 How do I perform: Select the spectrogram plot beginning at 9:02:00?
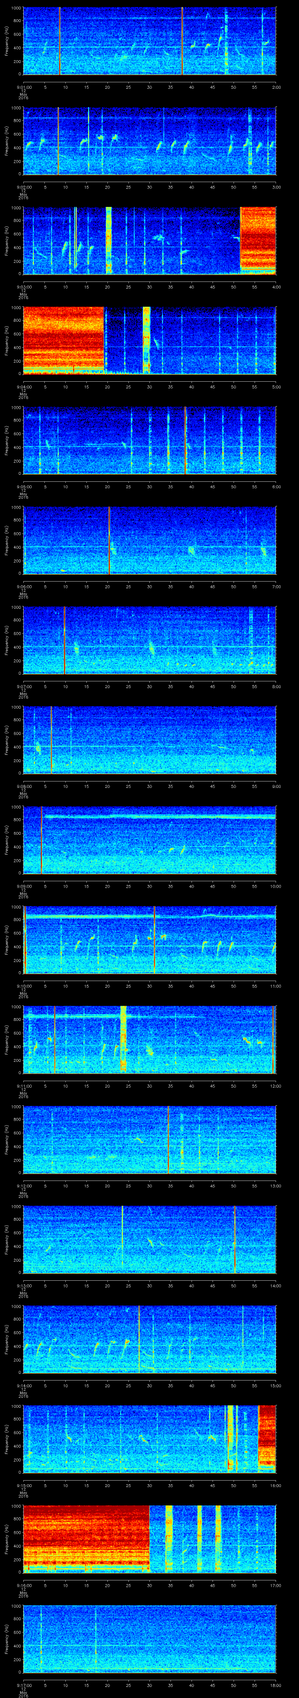click(x=150, y=141)
